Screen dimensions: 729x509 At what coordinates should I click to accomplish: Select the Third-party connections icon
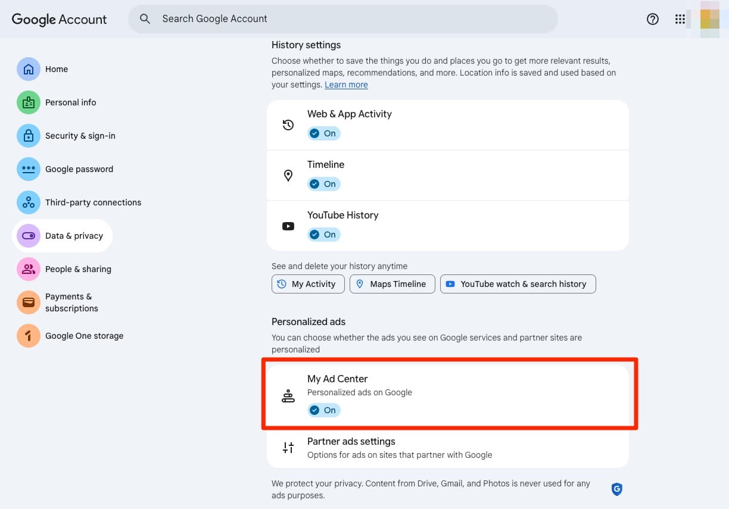[x=29, y=202]
